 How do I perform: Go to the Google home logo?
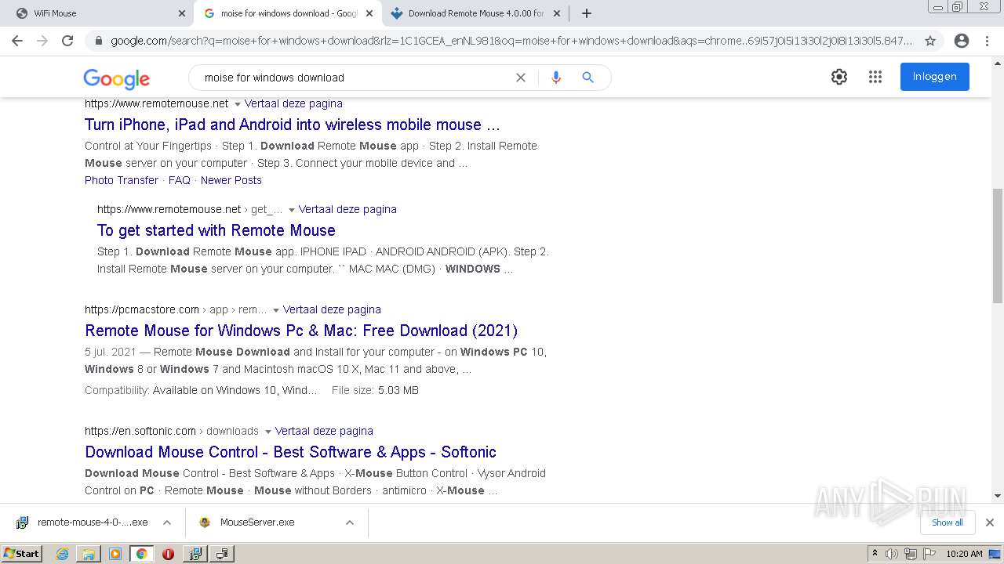coord(116,78)
